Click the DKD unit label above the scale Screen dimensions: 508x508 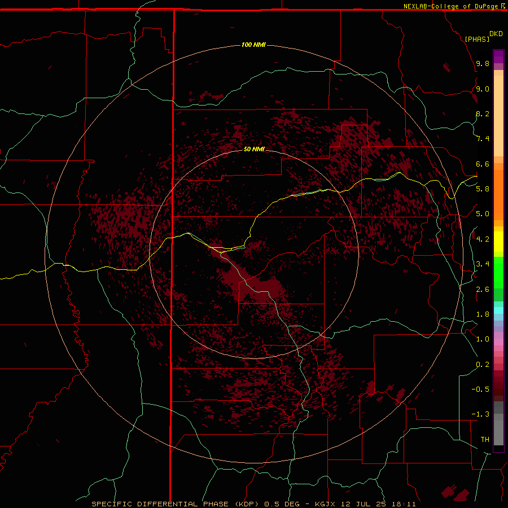(x=496, y=34)
